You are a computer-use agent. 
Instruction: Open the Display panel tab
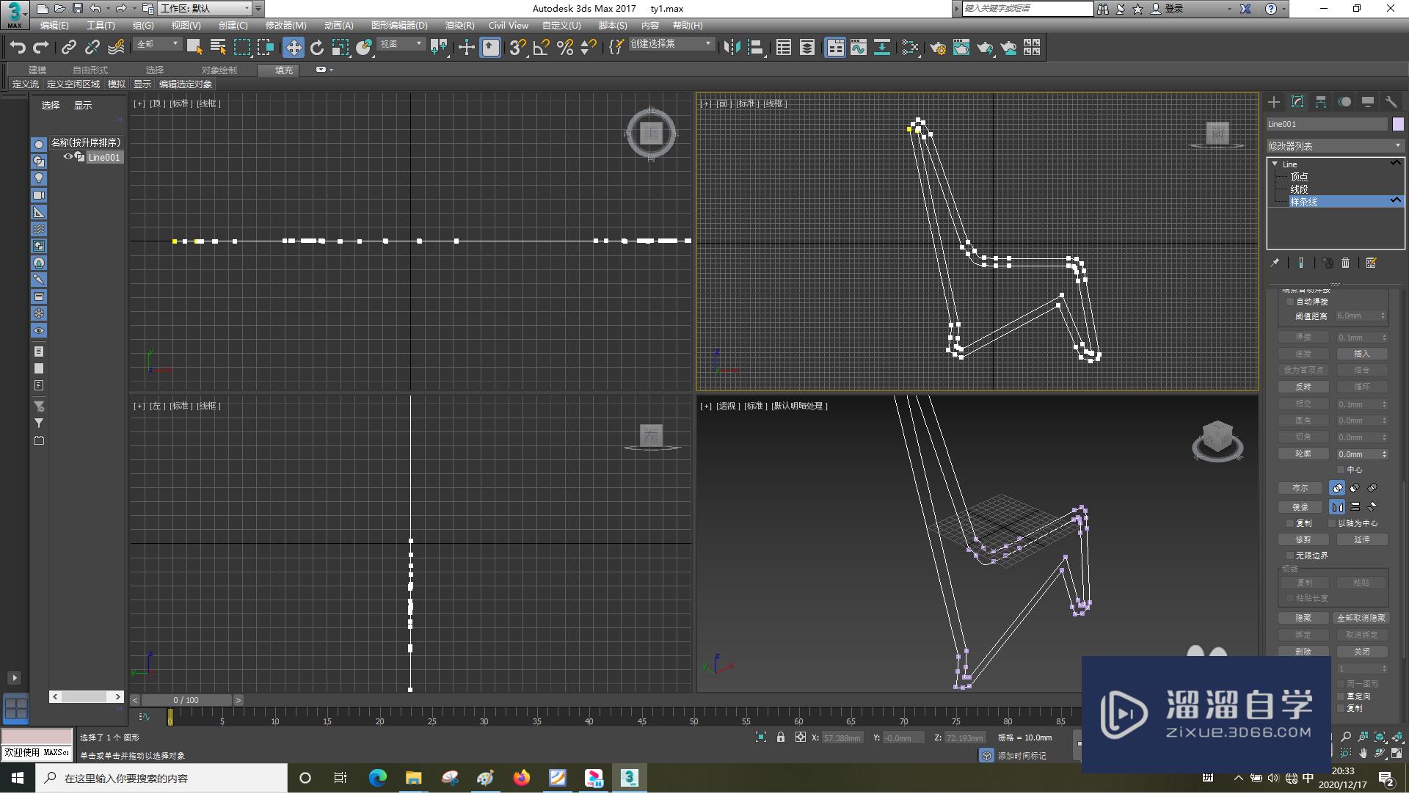pos(1368,102)
